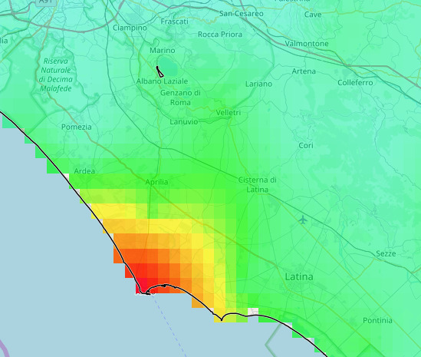Viewport: 421px width, 357px height.
Task: Click the Sezze town label
Action: click(x=386, y=253)
